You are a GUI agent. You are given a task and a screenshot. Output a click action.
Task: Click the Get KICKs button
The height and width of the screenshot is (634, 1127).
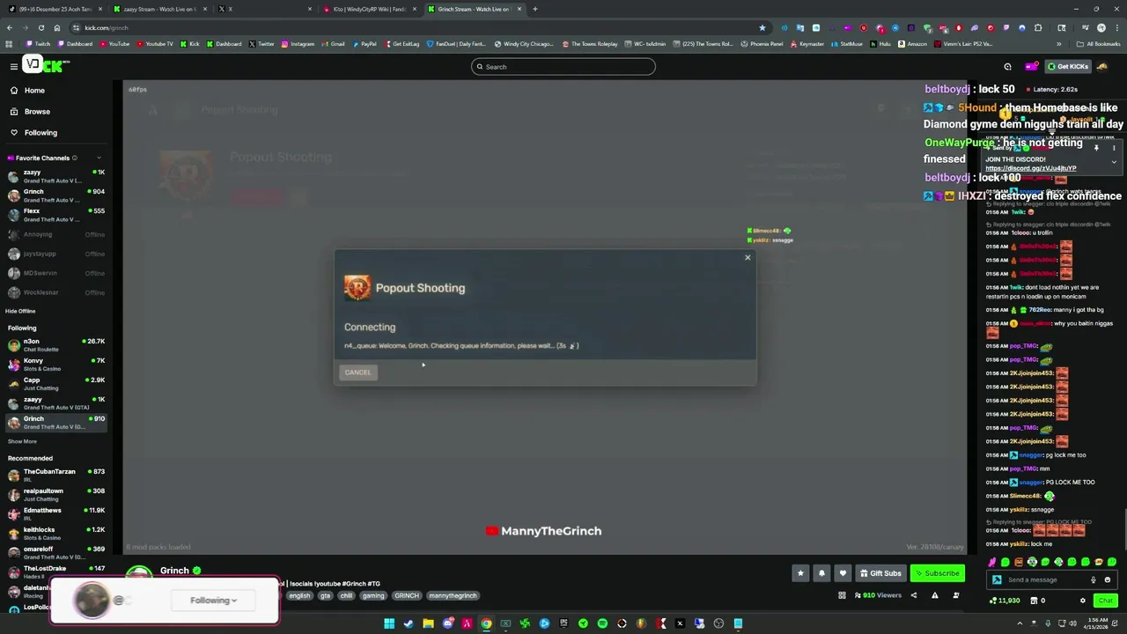tap(1068, 67)
